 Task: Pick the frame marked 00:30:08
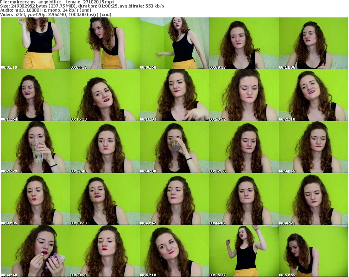pos(174,147)
